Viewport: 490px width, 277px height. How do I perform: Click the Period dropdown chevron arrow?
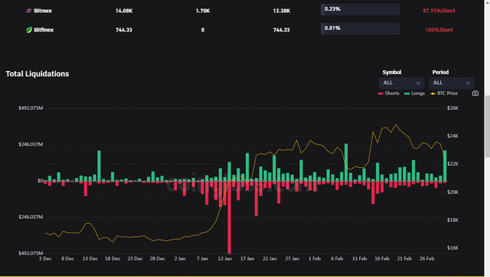click(x=468, y=83)
